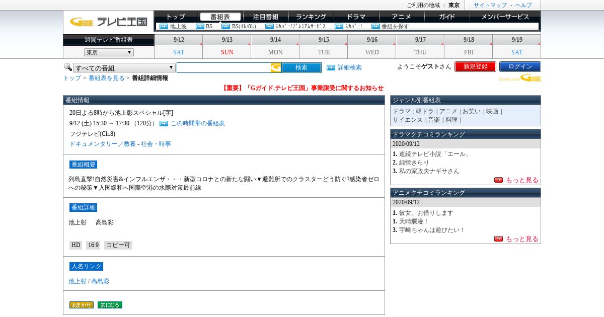This screenshot has height=317, width=604.
Task: Click red arrow icon in drama ranking
Action: pos(498,180)
